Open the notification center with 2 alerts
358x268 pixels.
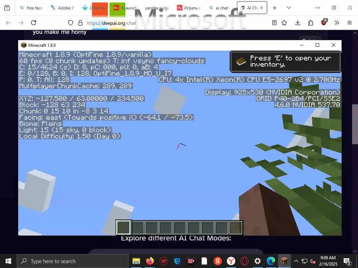(347, 261)
